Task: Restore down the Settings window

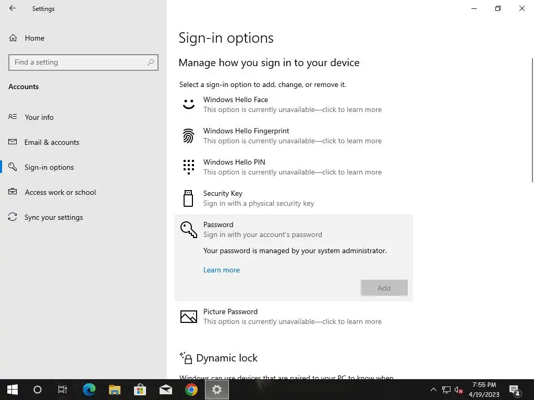Action: (x=498, y=8)
